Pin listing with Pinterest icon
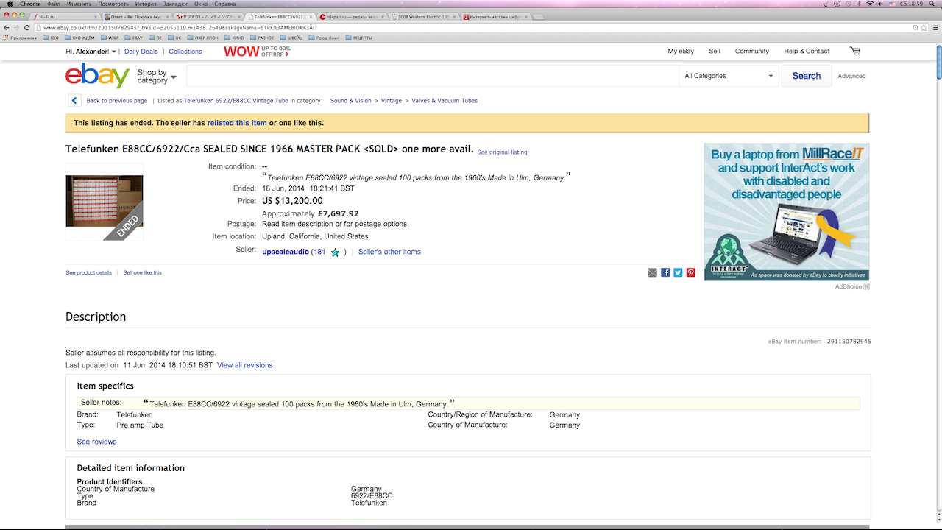942x530 pixels. point(690,272)
